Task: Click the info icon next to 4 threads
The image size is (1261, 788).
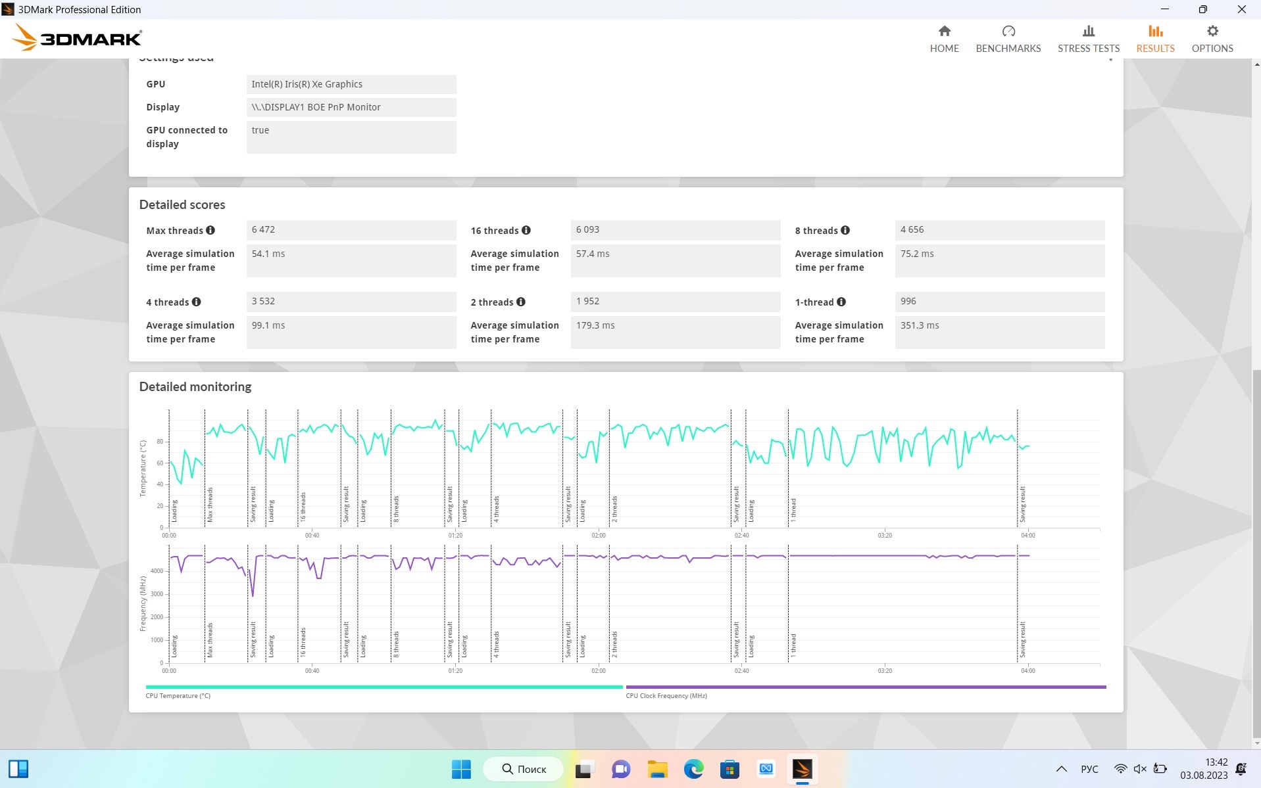Action: tap(196, 302)
